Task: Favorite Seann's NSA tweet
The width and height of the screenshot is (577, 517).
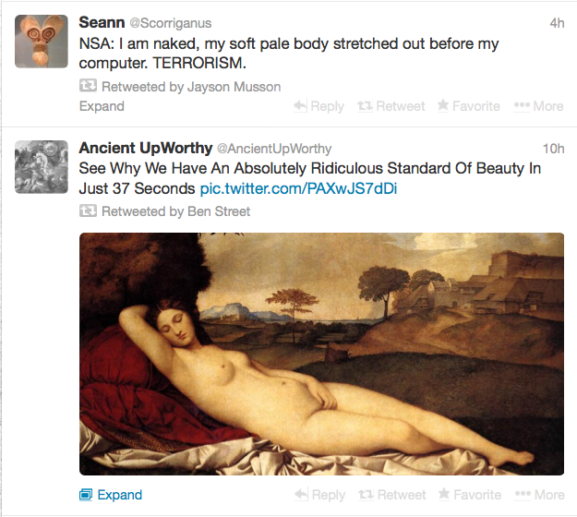Action: pos(469,106)
